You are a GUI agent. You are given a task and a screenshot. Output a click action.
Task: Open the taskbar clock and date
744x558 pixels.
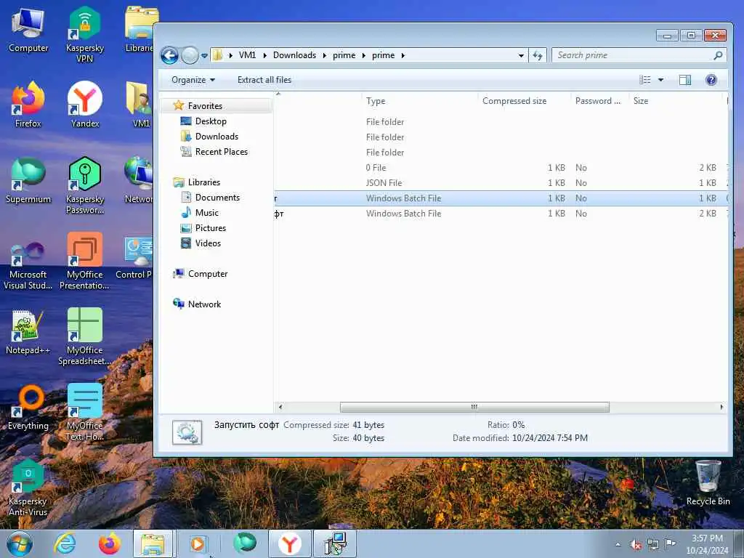coord(707,544)
